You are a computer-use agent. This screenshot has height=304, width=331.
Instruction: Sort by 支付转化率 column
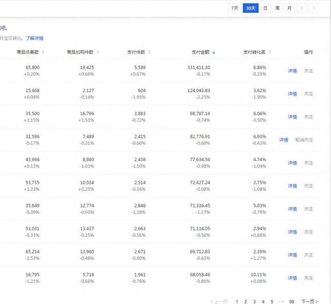(257, 52)
